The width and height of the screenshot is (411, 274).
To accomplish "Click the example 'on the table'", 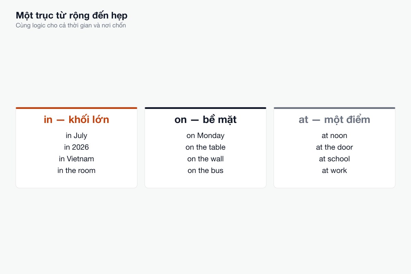I will point(206,147).
